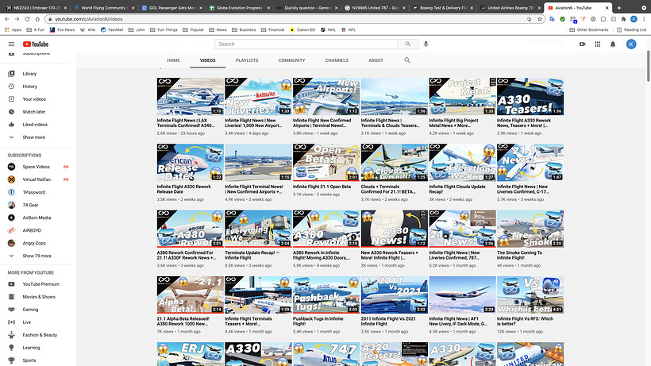Open the ABOUT tab
Image resolution: width=651 pixels, height=366 pixels.
tap(376, 60)
